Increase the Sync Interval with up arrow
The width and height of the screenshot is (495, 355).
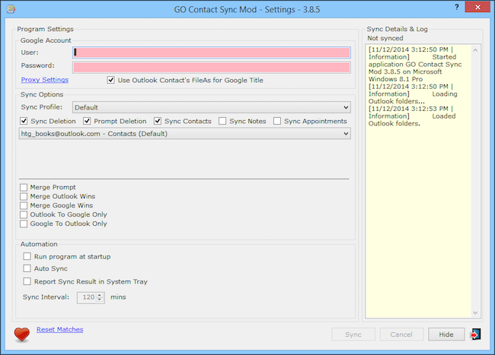(x=100, y=295)
